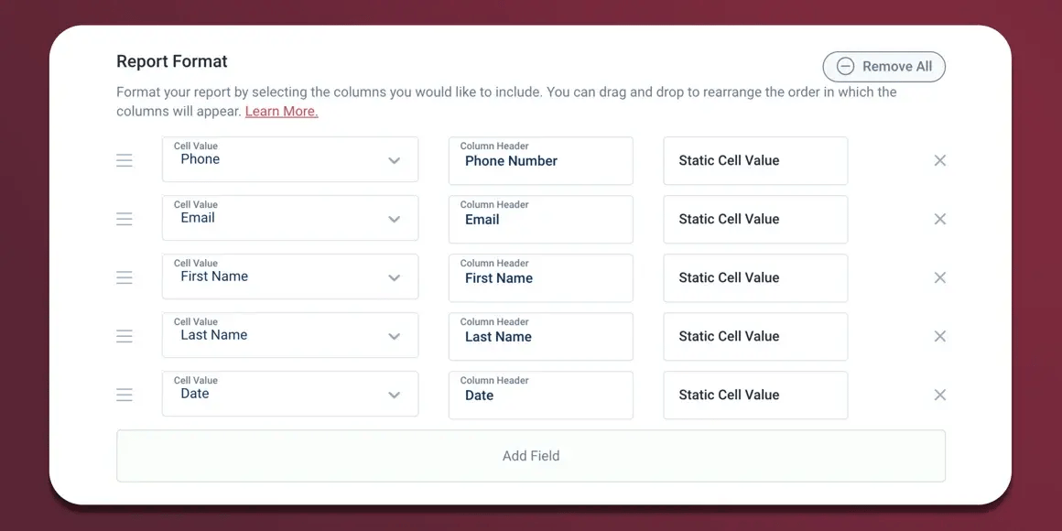Delete the Last Name row with X
The width and height of the screenshot is (1062, 531).
coord(939,336)
